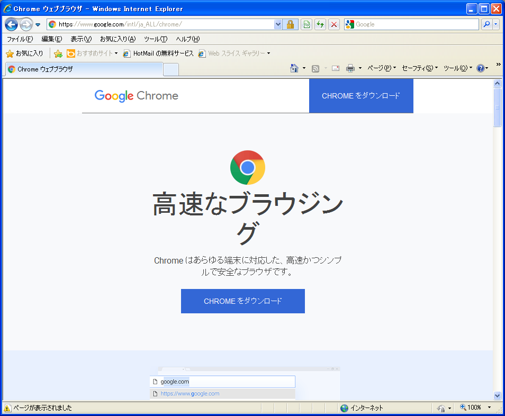Expand the Home button dropdown arrow

coord(304,68)
